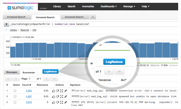Open the Manage dropdown menu
The image size is (181, 109).
[x=129, y=6]
